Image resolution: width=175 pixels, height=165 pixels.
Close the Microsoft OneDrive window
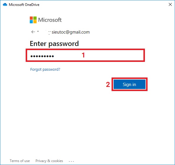tap(170, 5)
